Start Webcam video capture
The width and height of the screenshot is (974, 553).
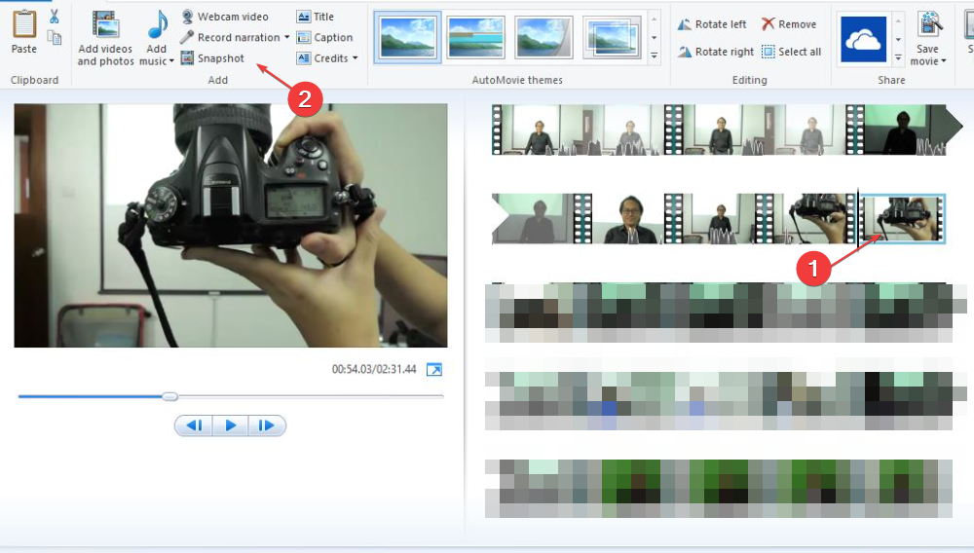click(225, 17)
